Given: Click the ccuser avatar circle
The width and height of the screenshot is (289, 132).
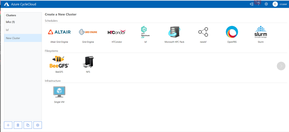Looking at the screenshot, I should tap(275, 4).
